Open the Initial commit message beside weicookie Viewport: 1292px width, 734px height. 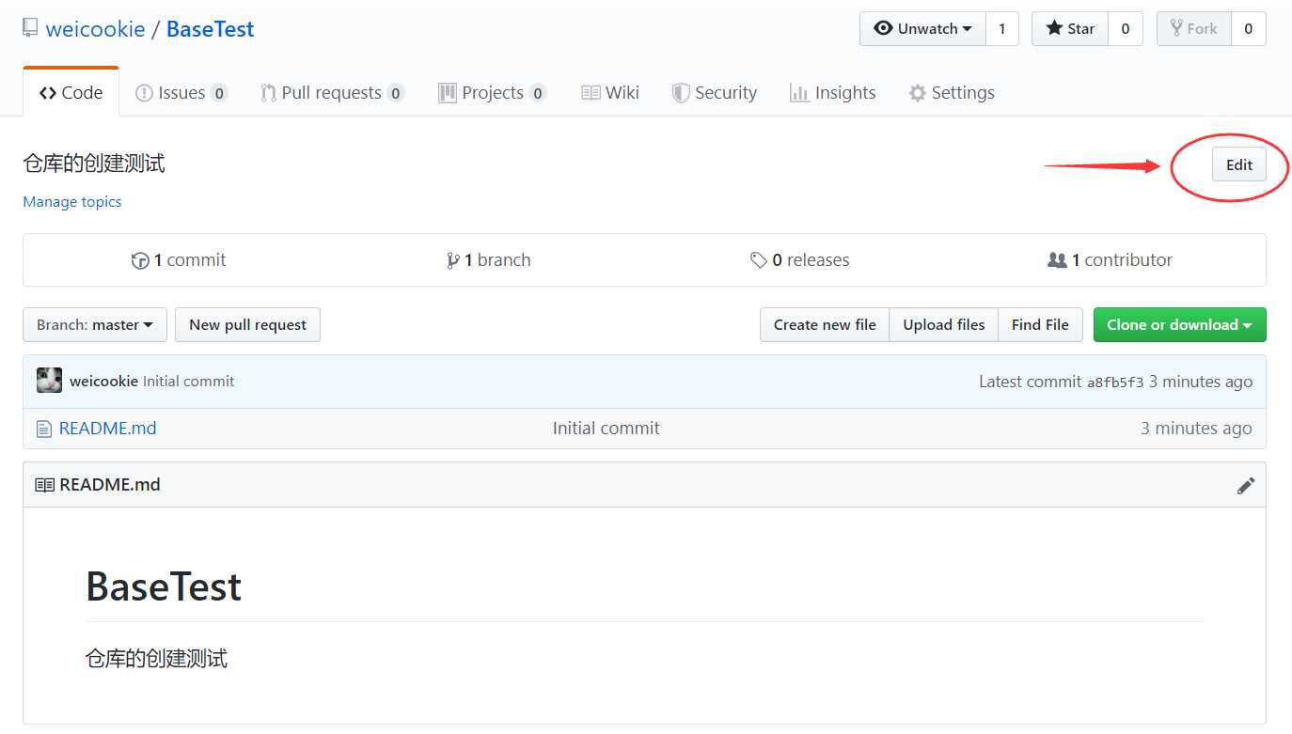click(x=188, y=382)
